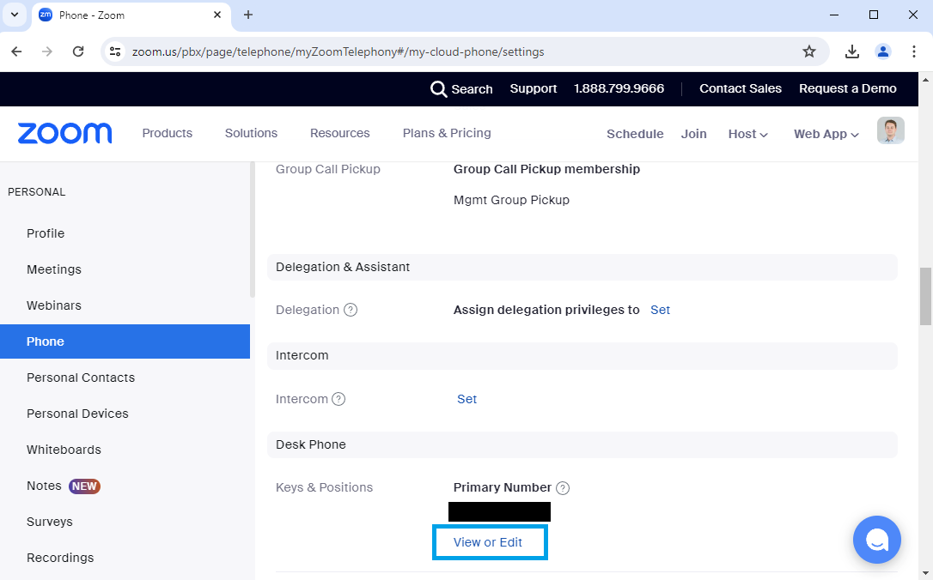Click View or Edit for keys
Screen dimensions: 933x580
tap(488, 542)
